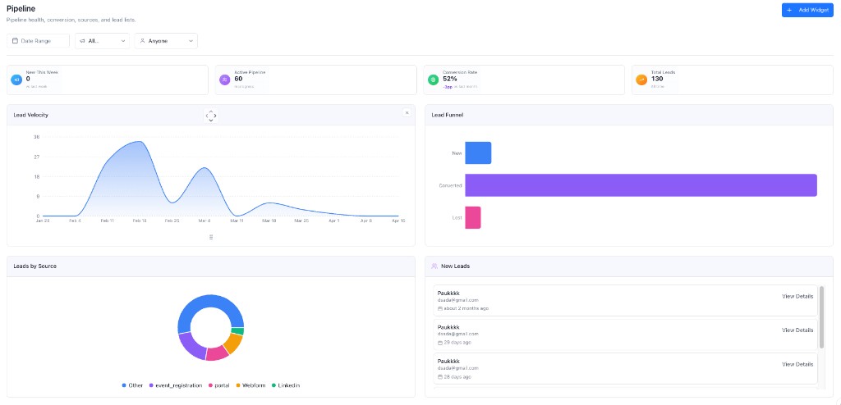841x405 pixels.
Task: Click the Add Widget button
Action: 807,10
